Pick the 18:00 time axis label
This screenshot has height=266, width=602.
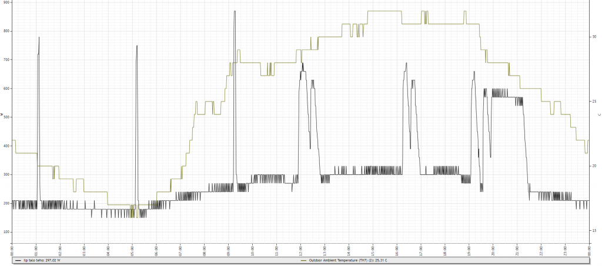[444, 250]
